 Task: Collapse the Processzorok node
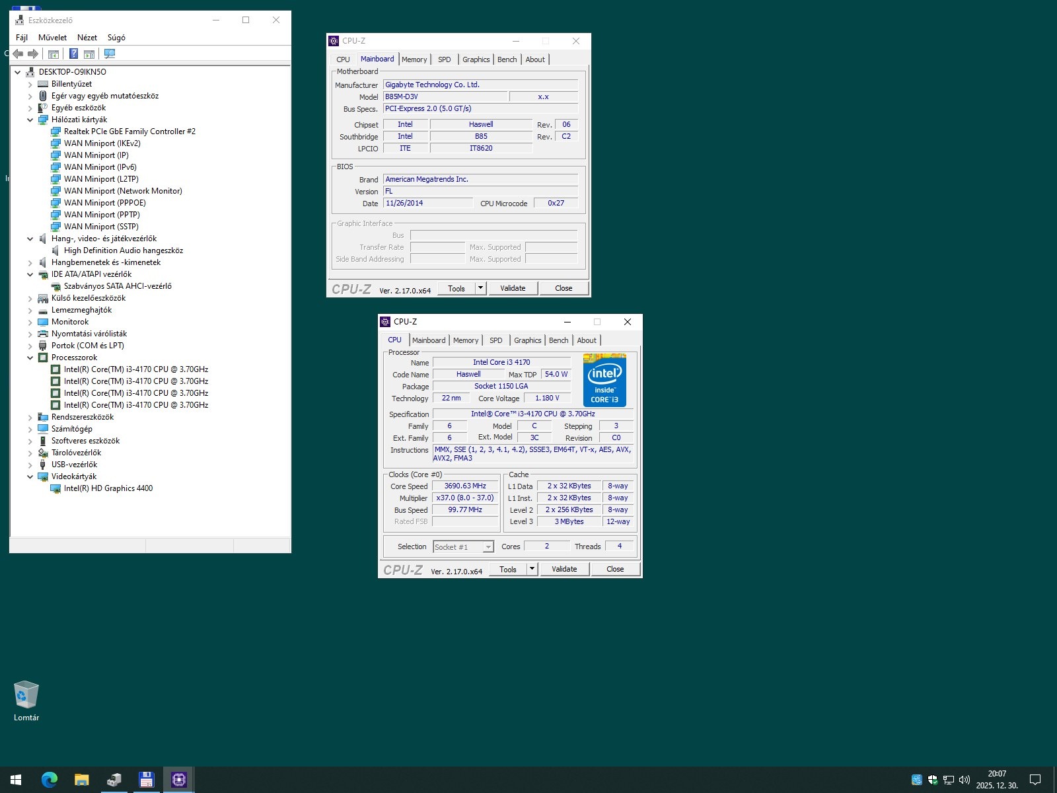tap(30, 358)
